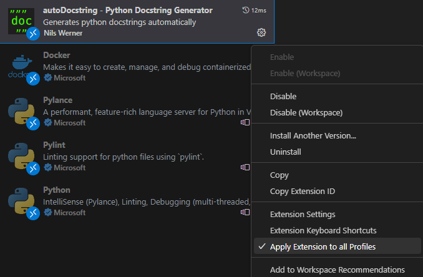The image size is (423, 277).
Task: Click 'IntelliSense (Pylance), Linting, Debugging' description
Action: (147, 202)
